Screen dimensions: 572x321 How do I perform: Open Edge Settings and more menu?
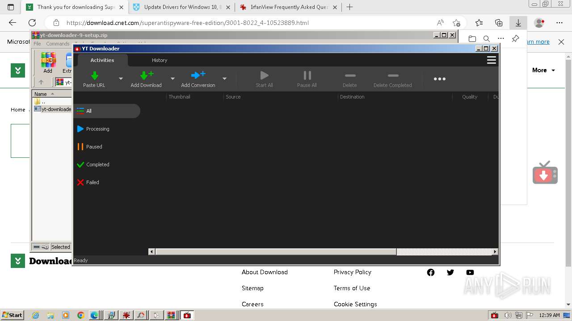(559, 23)
